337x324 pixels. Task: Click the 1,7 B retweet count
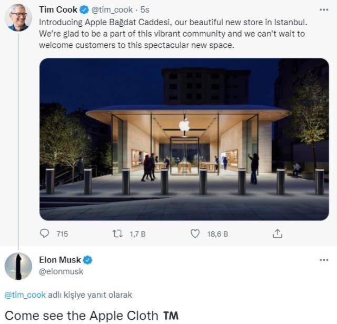click(x=138, y=234)
